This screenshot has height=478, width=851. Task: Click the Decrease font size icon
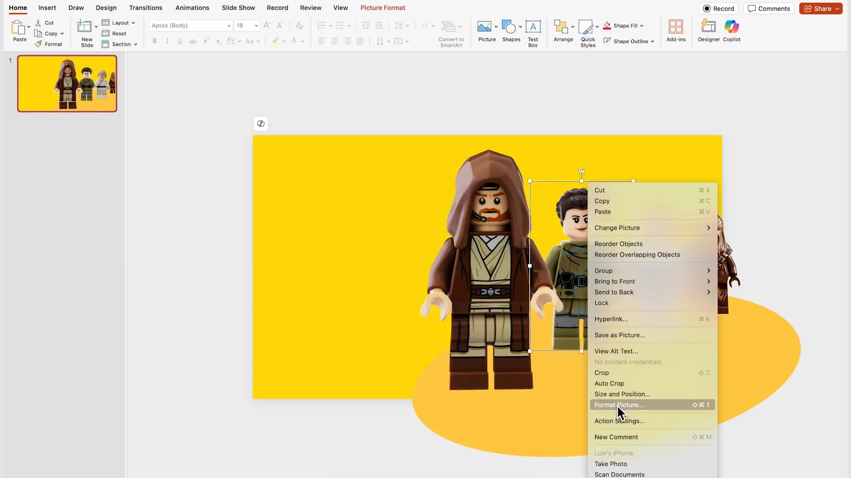click(280, 25)
